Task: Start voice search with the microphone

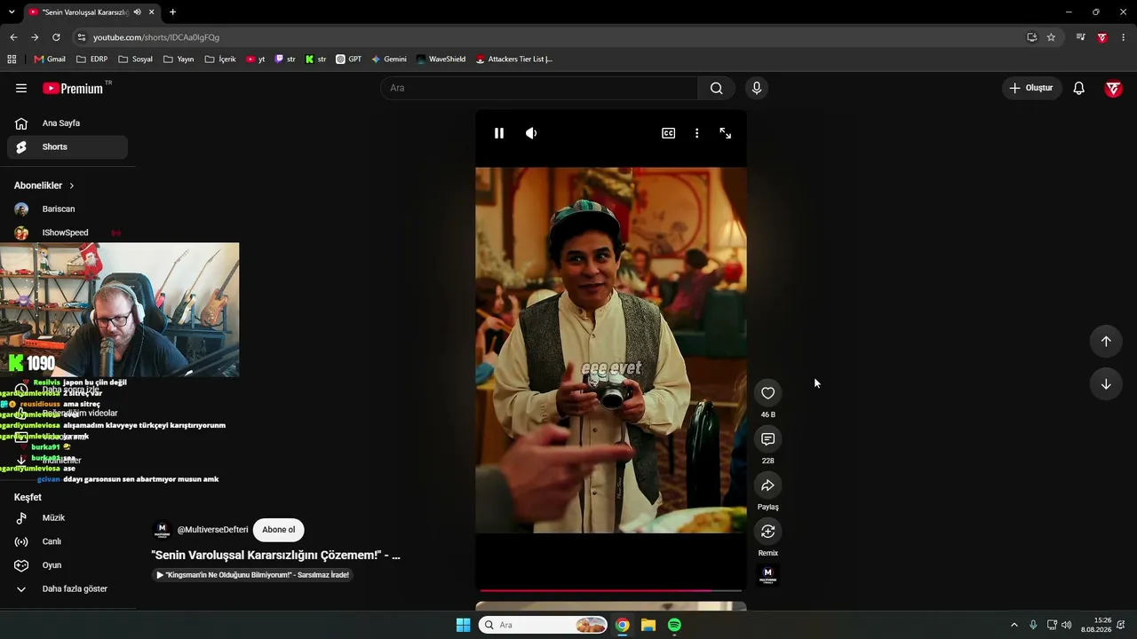Action: point(757,88)
